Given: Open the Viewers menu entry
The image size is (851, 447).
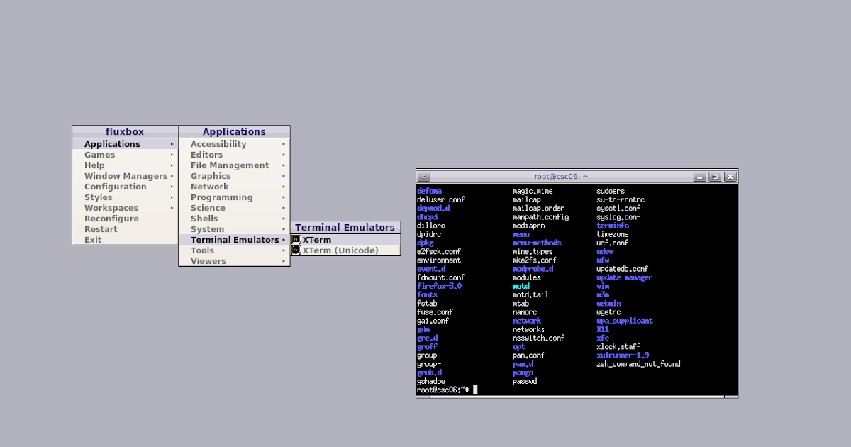Looking at the screenshot, I should [x=234, y=261].
